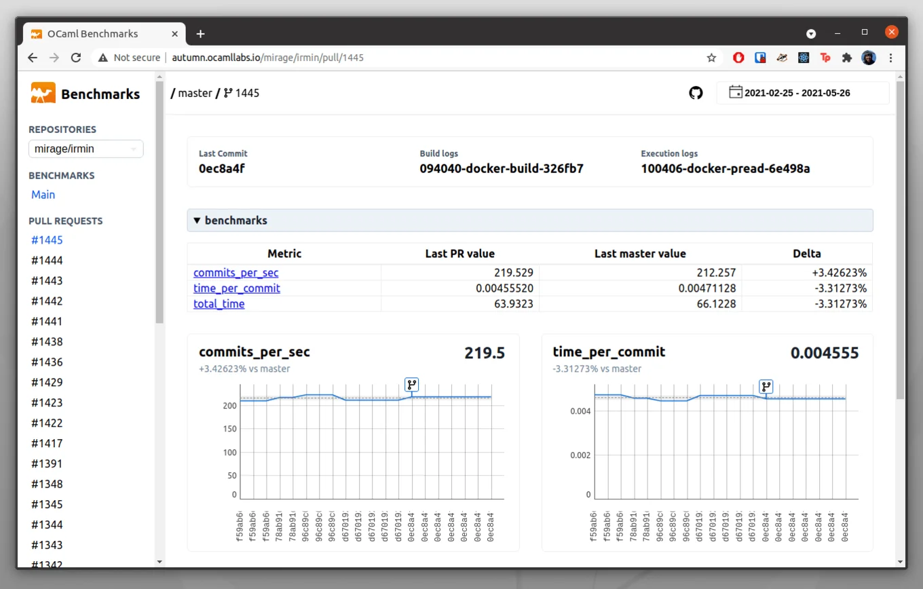Bookmark the page with the star icon

pos(711,58)
